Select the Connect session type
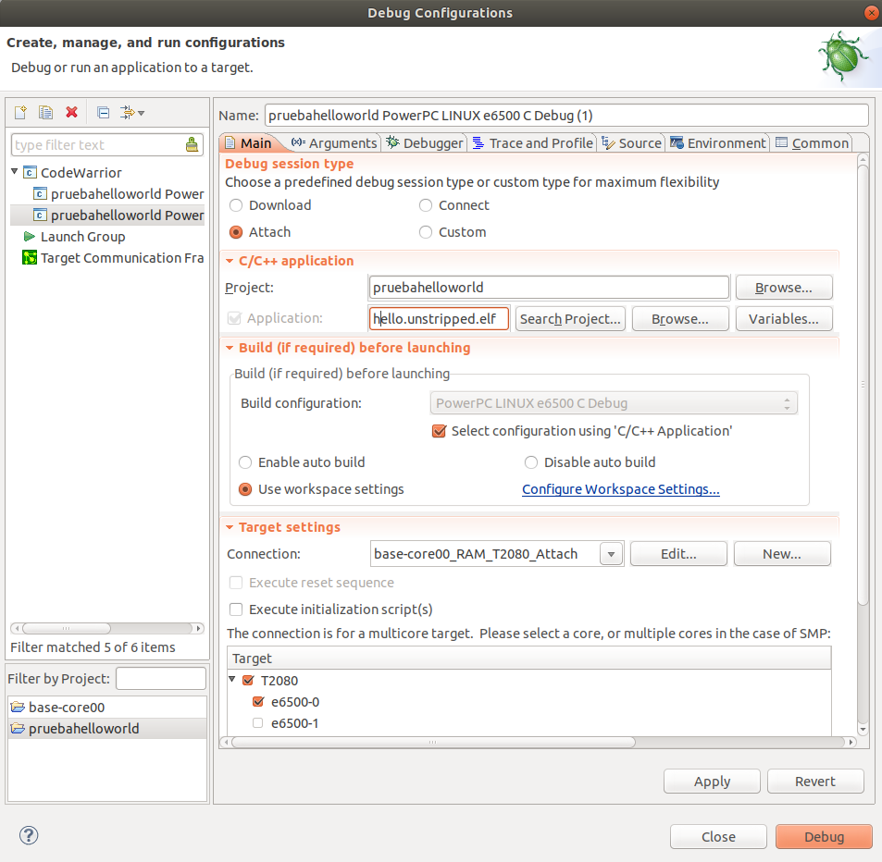The width and height of the screenshot is (882, 862). pyautogui.click(x=426, y=205)
